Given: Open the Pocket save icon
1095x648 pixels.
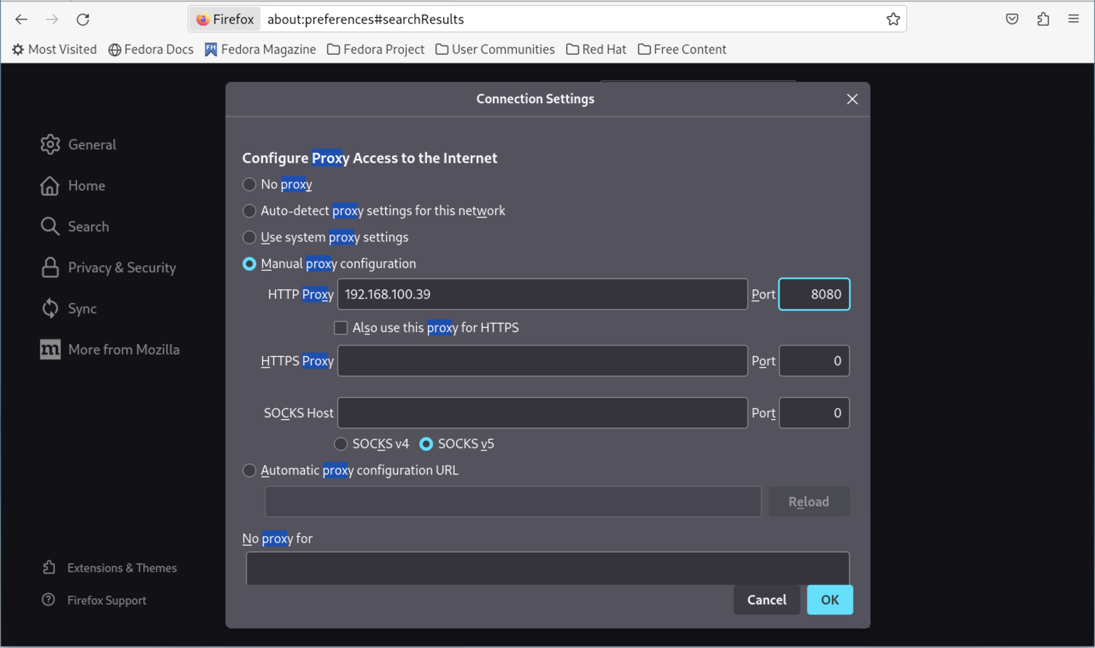Looking at the screenshot, I should [x=1012, y=19].
